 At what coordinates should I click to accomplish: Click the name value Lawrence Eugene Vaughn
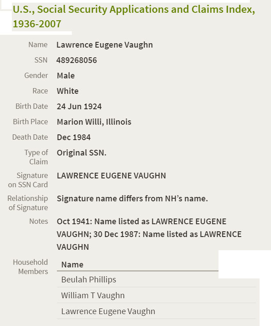point(105,45)
